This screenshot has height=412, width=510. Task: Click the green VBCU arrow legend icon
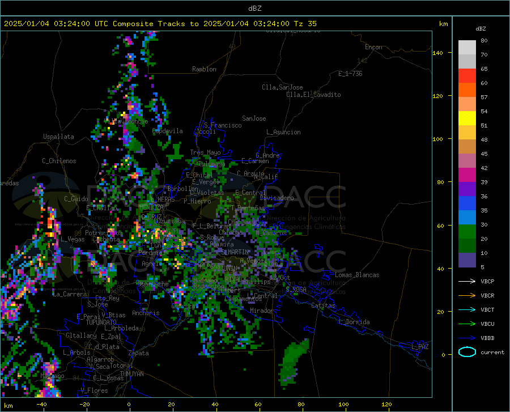[x=467, y=324]
